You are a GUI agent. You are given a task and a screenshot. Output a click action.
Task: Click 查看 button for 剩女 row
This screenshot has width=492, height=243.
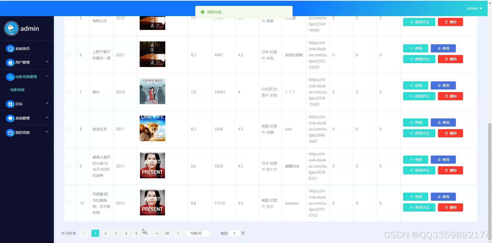pos(416,85)
